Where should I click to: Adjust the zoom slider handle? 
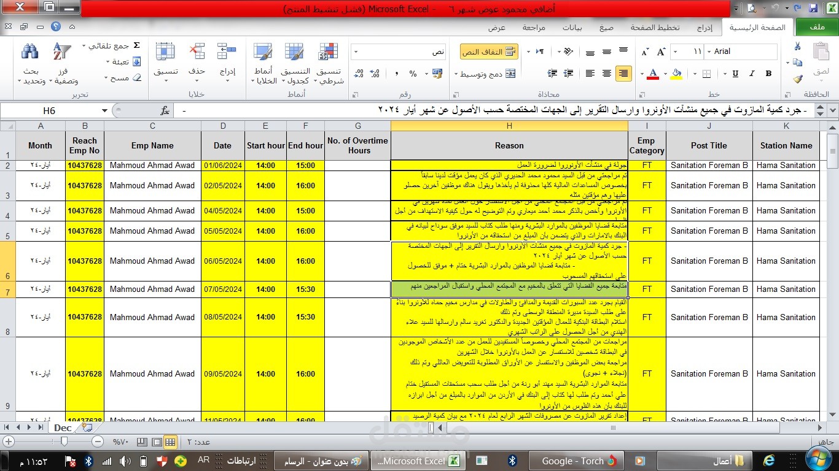tap(64, 442)
